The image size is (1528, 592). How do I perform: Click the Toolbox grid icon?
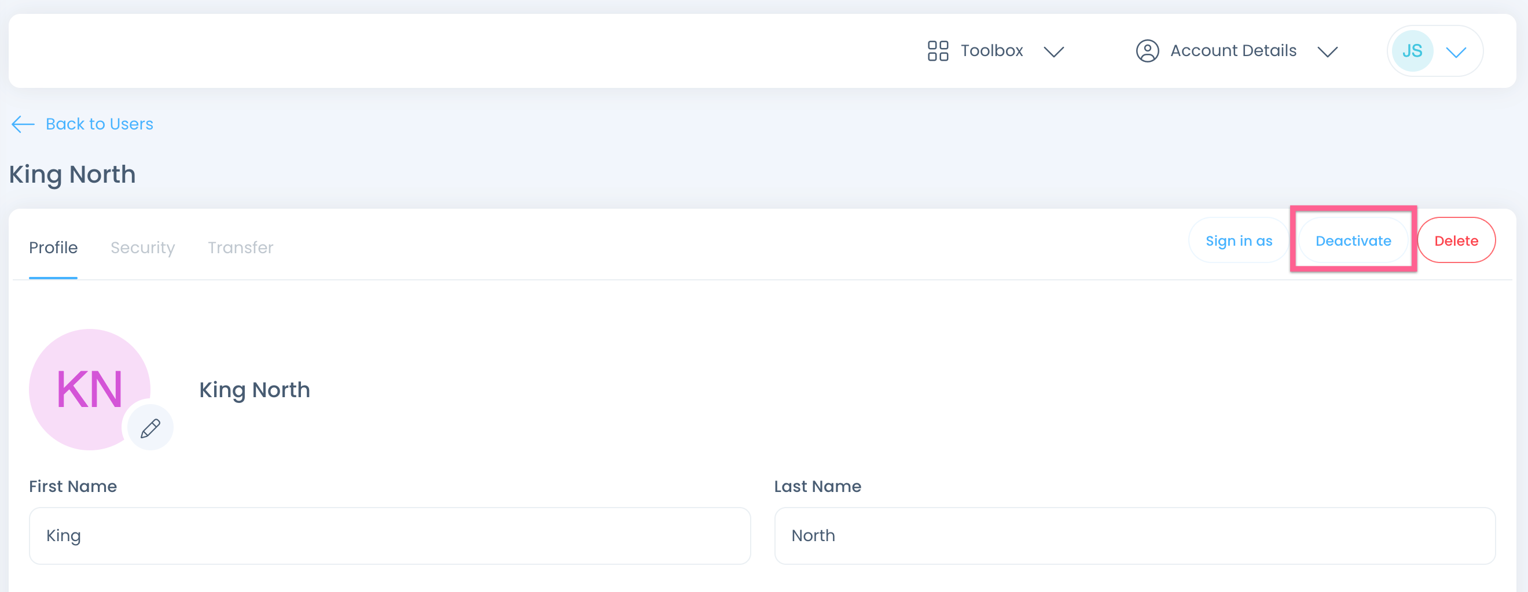(x=938, y=51)
